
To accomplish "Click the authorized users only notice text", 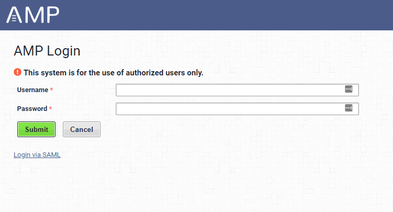I will coord(113,73).
